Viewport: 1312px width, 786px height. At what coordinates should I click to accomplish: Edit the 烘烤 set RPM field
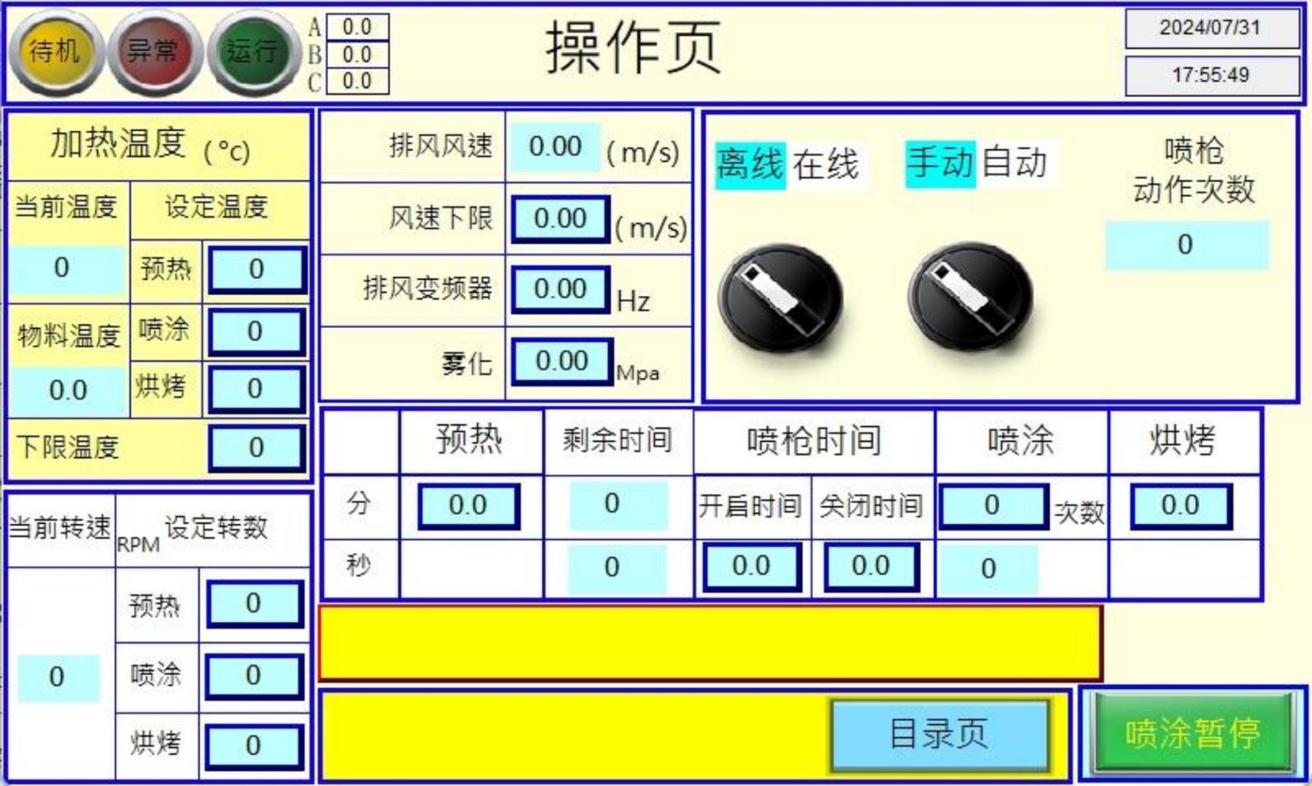tap(254, 746)
